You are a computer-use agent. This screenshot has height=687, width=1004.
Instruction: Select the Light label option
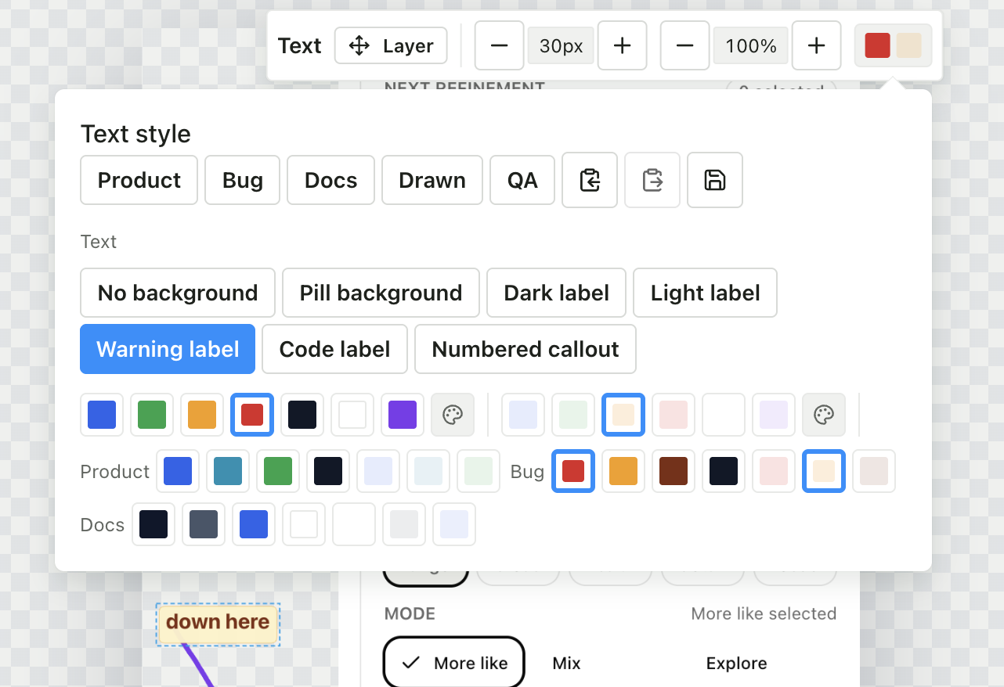click(x=705, y=293)
